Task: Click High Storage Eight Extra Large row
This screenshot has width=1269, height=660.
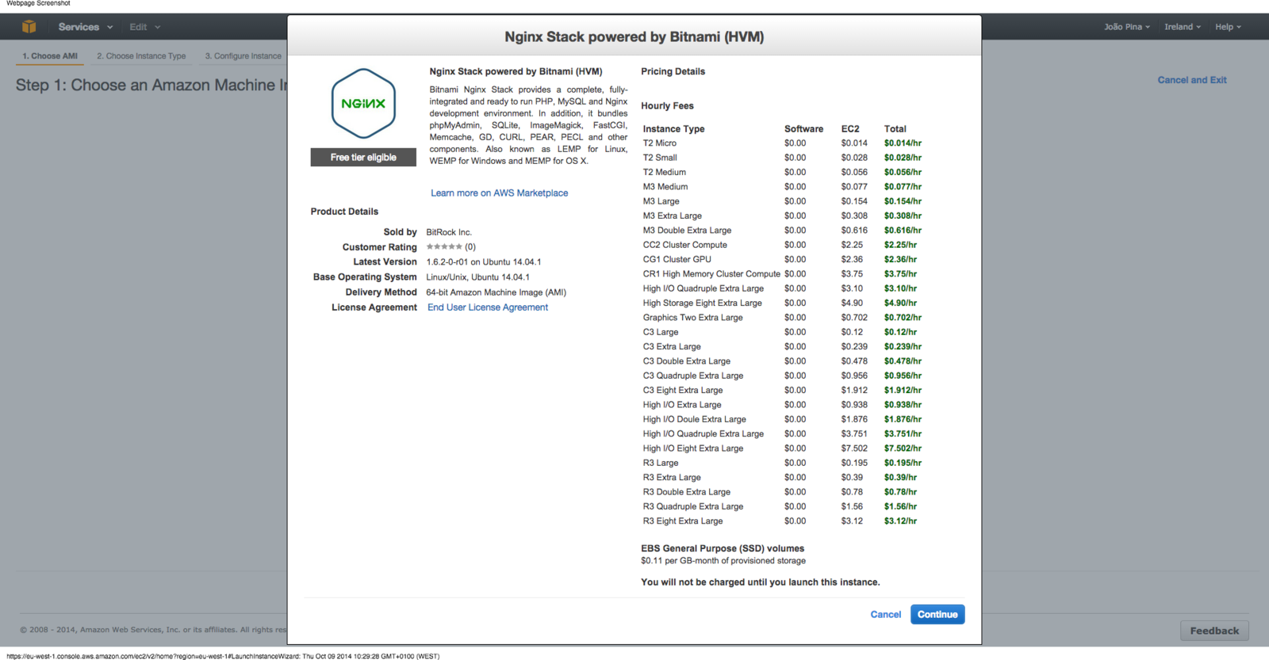Action: click(x=782, y=303)
